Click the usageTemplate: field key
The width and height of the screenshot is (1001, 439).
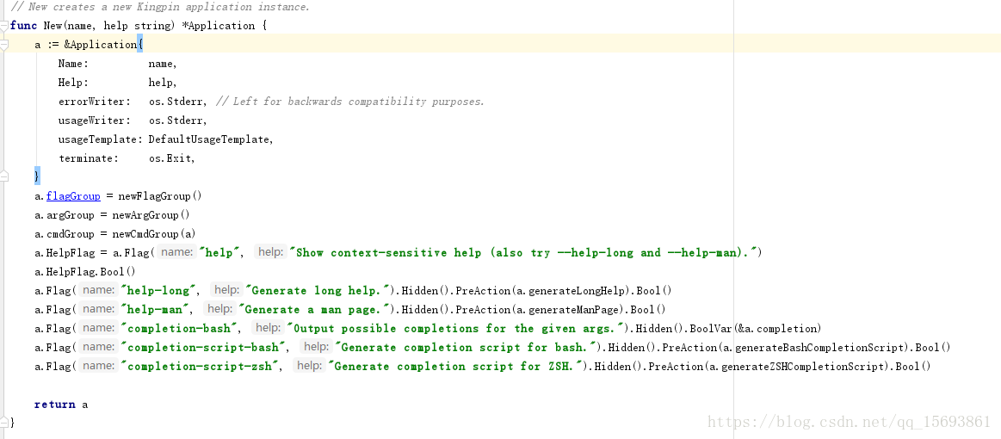pyautogui.click(x=101, y=139)
